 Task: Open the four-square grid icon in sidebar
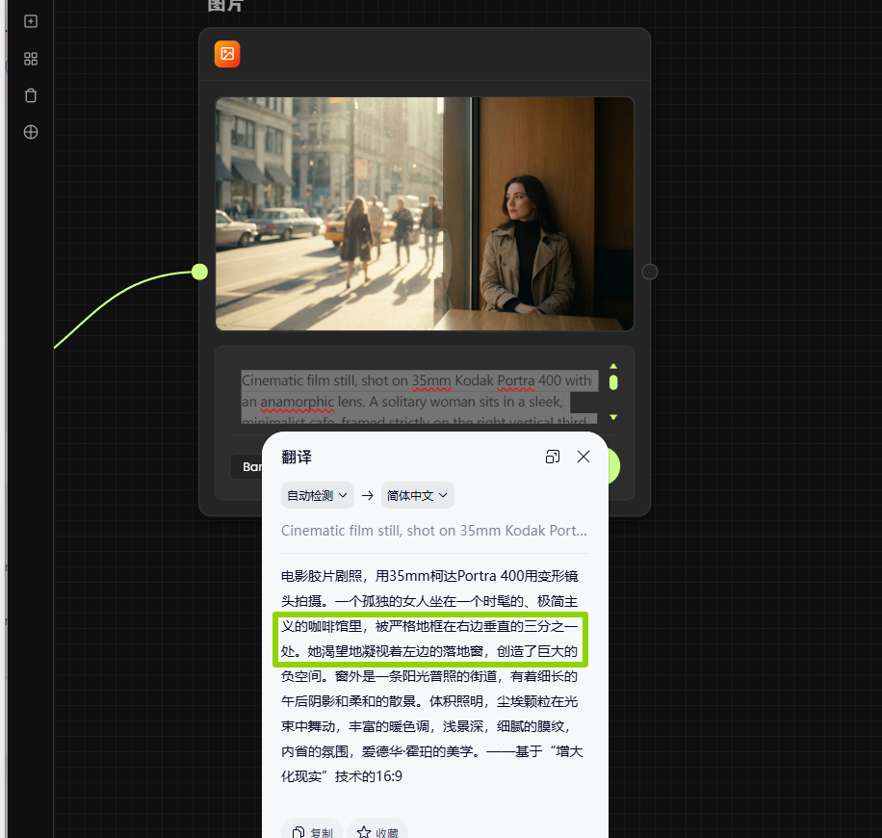(x=31, y=59)
